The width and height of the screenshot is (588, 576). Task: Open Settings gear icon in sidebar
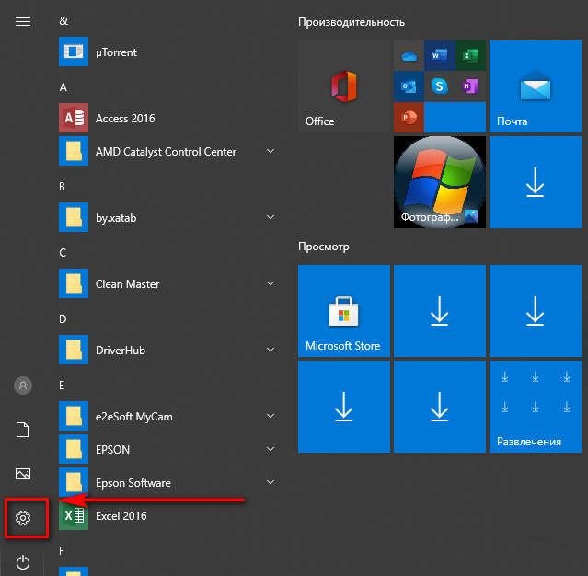coord(23,518)
